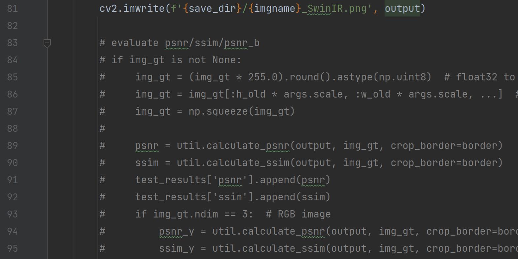
Task: Click the 'cv2.imwrite' call on line 81
Action: (132, 9)
